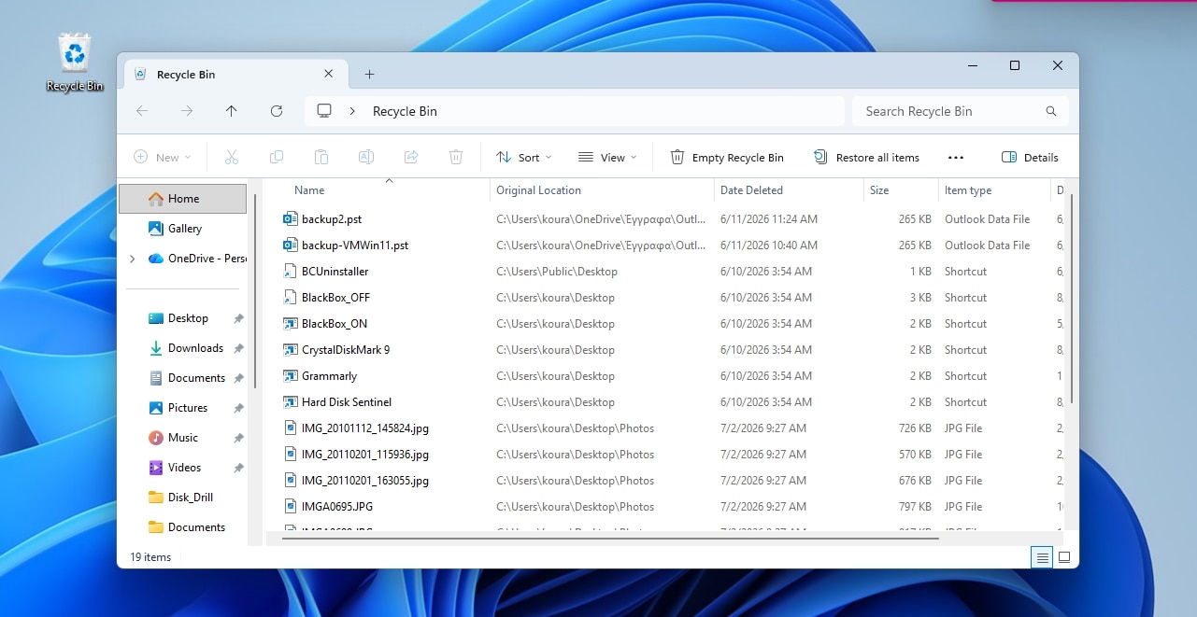Click the chevron before Recycle Bin path
This screenshot has width=1197, height=617.
[352, 111]
